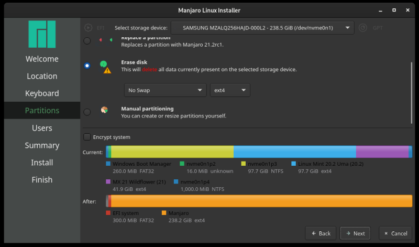This screenshot has height=247, width=419.
Task: Open the ext4 filesystem dropdown
Action: click(x=230, y=90)
